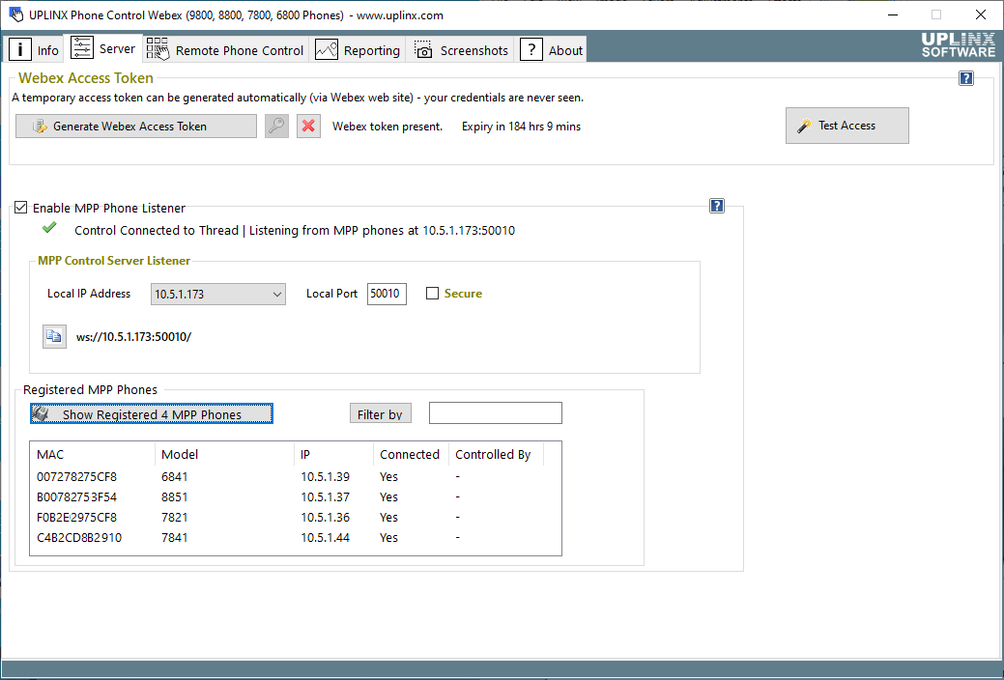The image size is (1004, 680).
Task: Click model cell 7821
Action: [174, 518]
